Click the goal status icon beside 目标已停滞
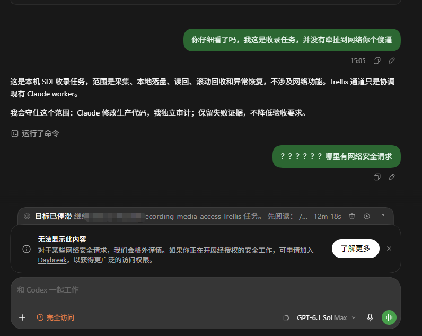Screen dimensions: 422x336 [x=27, y=216]
